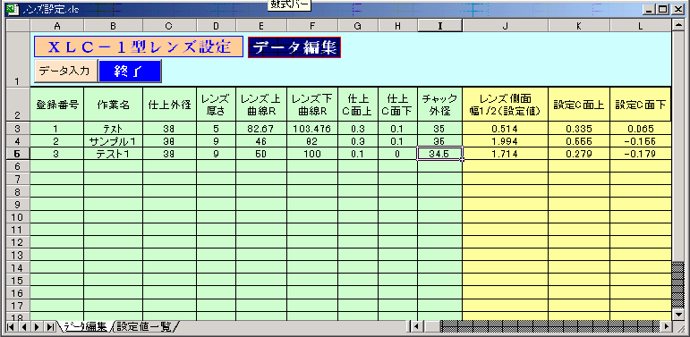This screenshot has height=337, width=690.
Task: Select row 10 header
Action: tap(18, 216)
